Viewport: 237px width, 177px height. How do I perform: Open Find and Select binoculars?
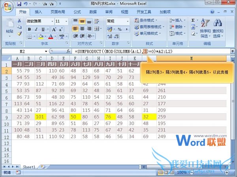pos(218,28)
